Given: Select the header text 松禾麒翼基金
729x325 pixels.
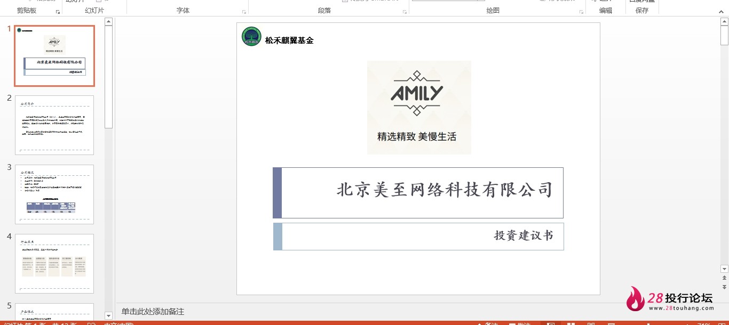Looking at the screenshot, I should (x=289, y=40).
